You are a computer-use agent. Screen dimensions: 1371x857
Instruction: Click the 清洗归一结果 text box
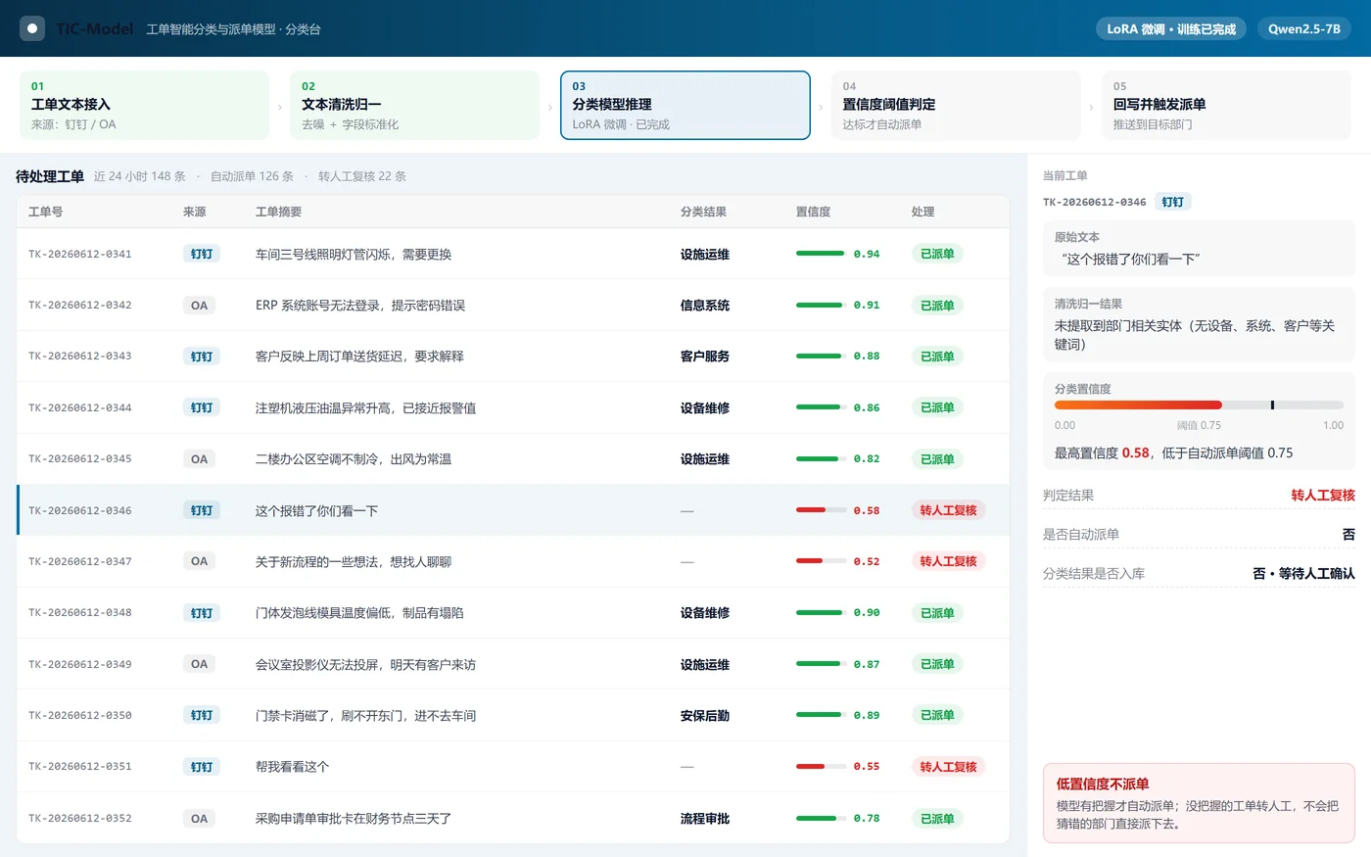[x=1199, y=325]
